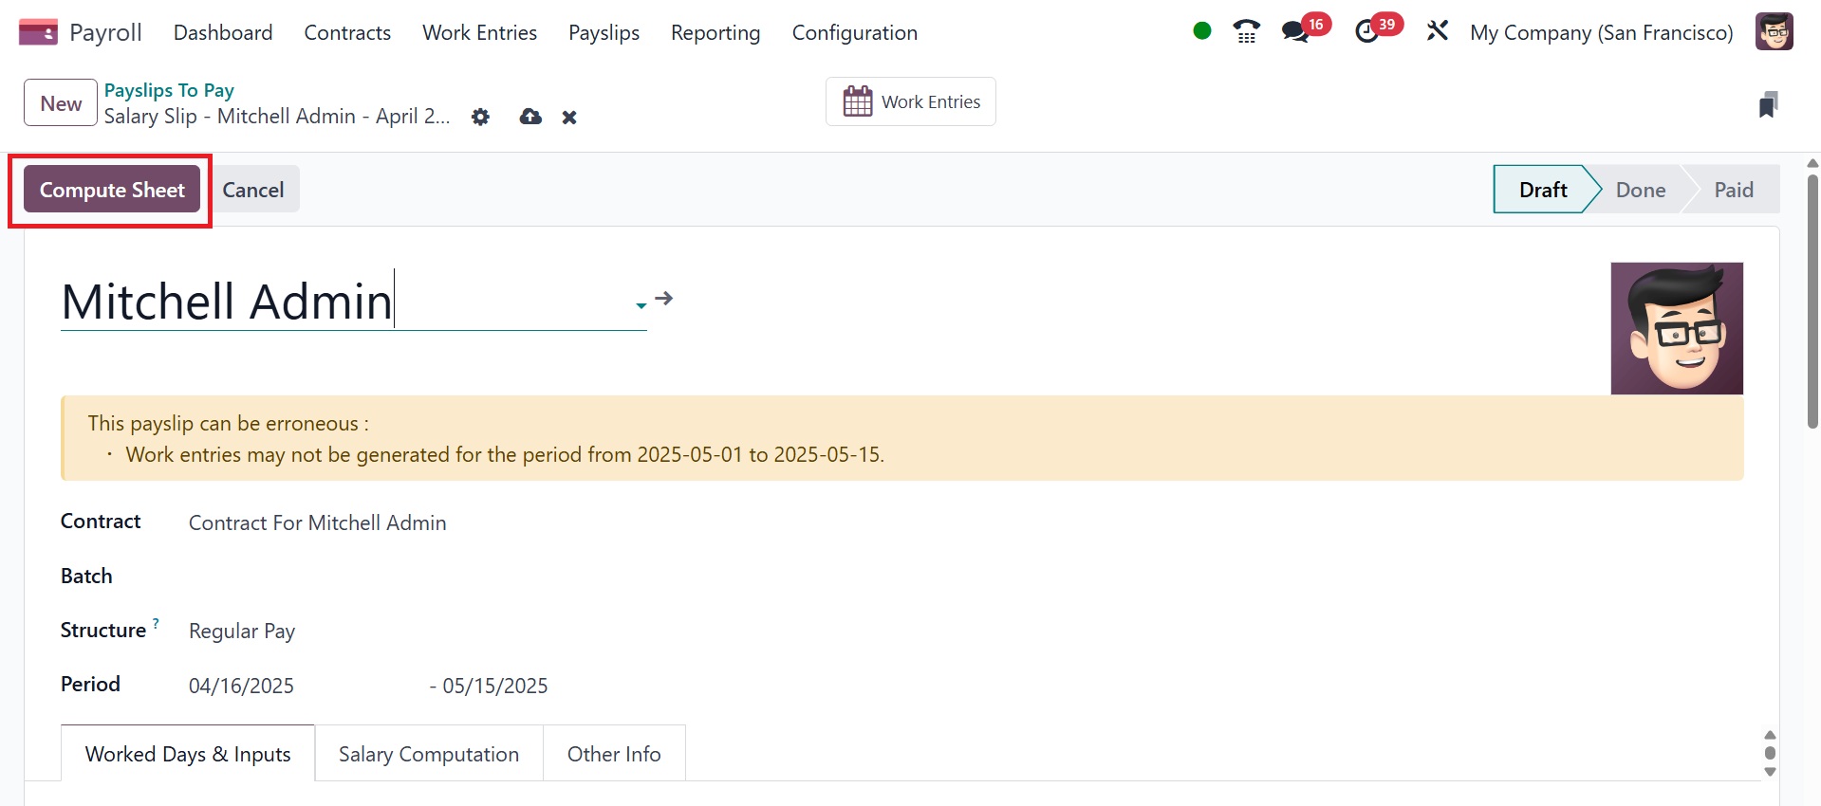The height and width of the screenshot is (806, 1821).
Task: Open the Reporting menu
Action: [x=715, y=32]
